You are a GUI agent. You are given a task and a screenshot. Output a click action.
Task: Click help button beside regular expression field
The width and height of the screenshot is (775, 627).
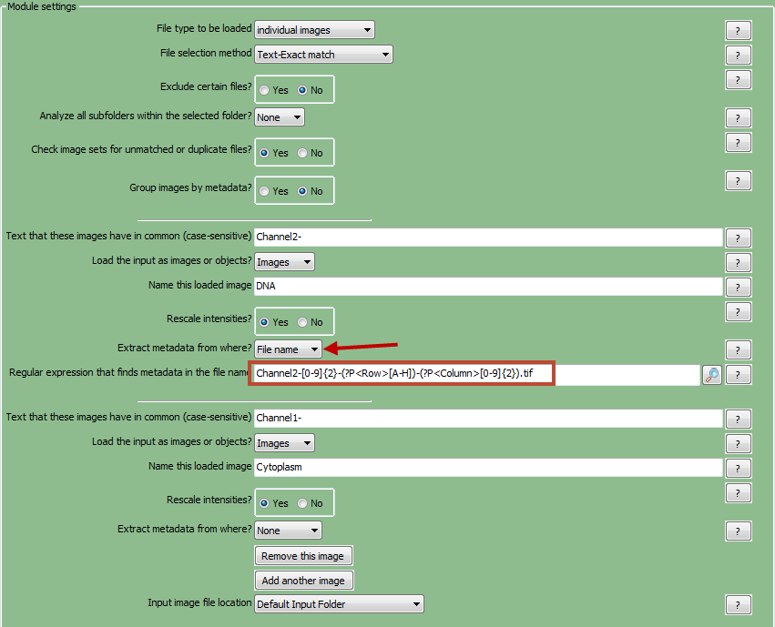point(738,375)
